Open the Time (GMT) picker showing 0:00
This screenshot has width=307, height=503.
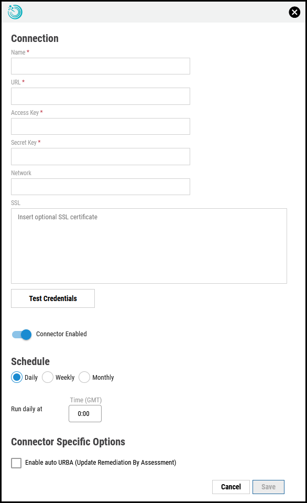pos(85,413)
